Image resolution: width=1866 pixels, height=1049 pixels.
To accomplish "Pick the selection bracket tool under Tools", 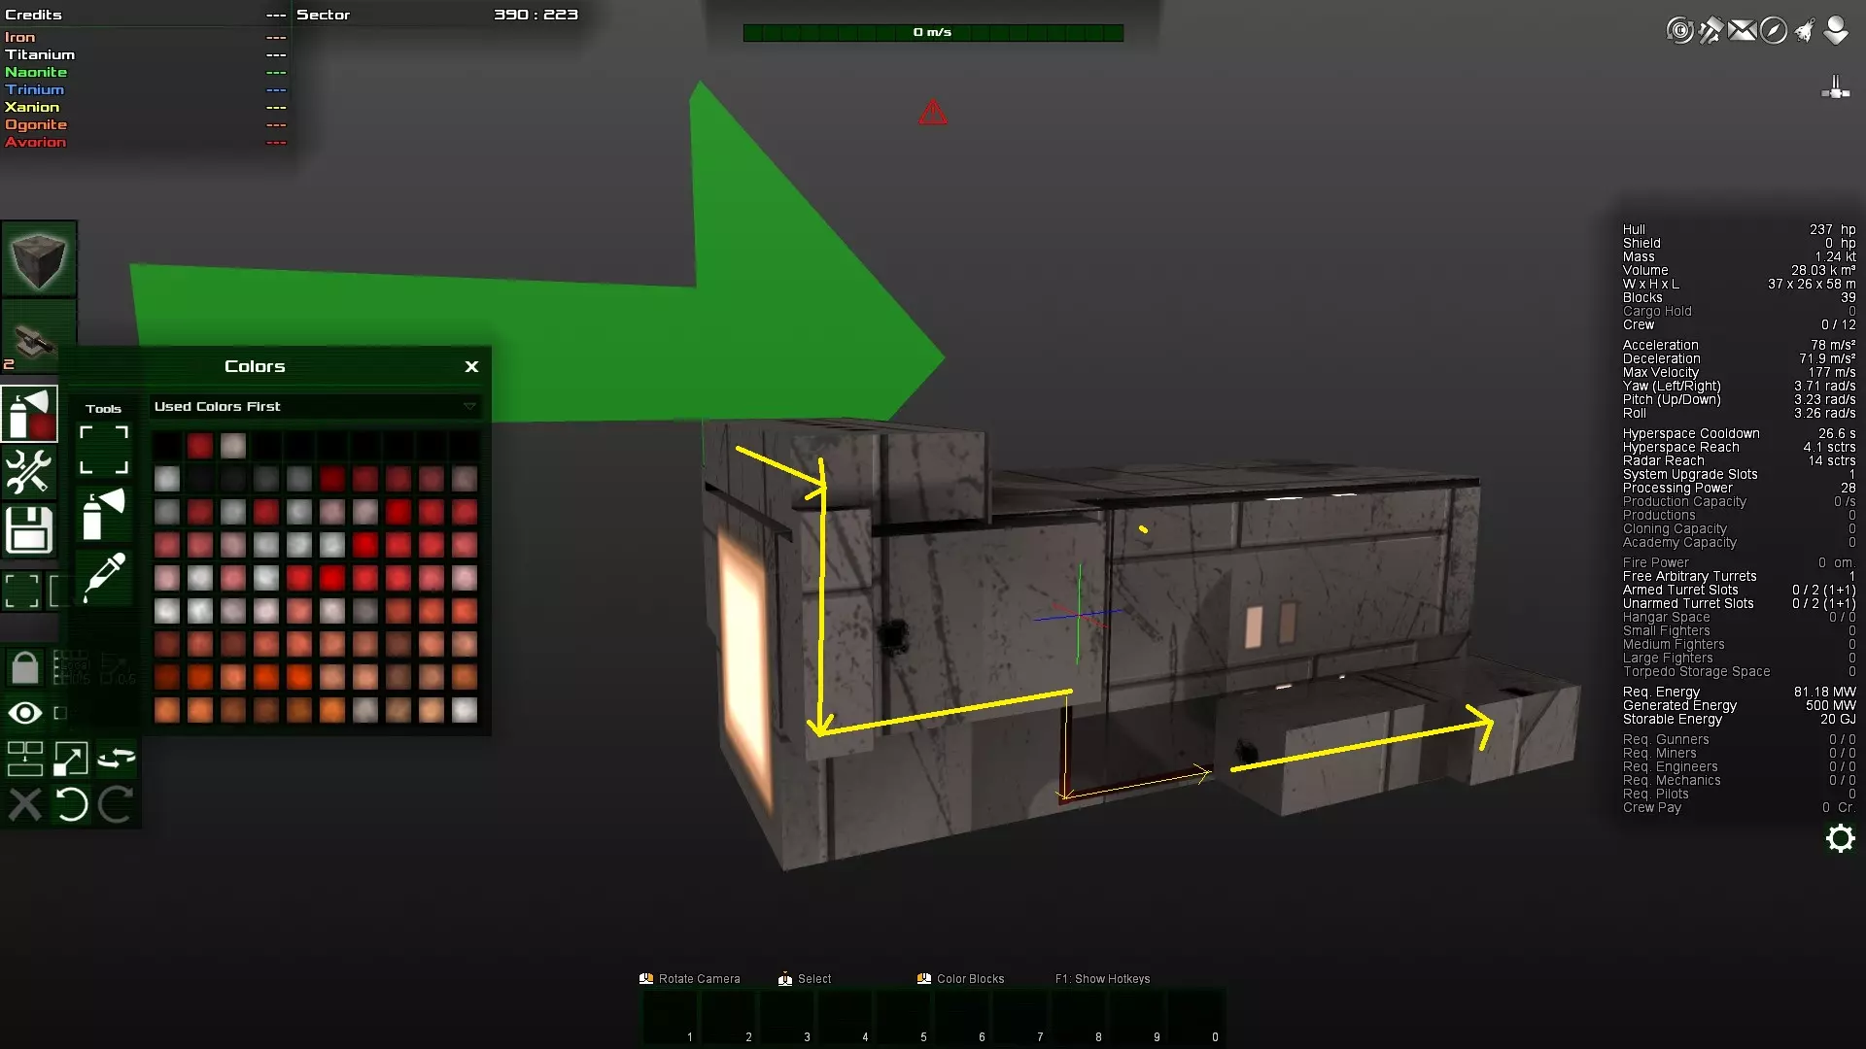I will coord(104,450).
